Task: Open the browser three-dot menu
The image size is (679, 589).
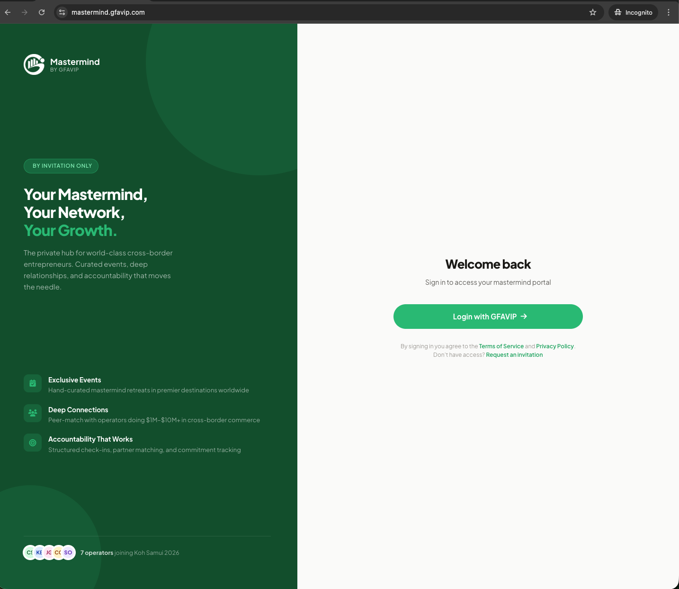Action: pyautogui.click(x=669, y=12)
